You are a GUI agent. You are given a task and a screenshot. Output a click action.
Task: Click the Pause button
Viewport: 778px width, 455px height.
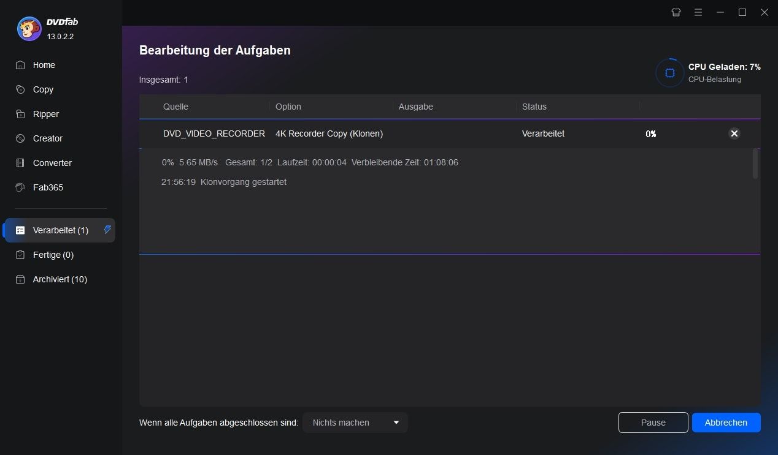point(653,423)
